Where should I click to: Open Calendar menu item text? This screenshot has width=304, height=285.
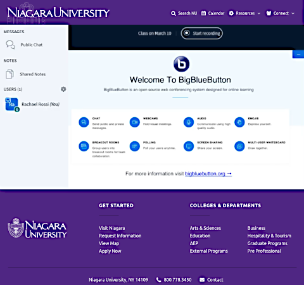pyautogui.click(x=216, y=13)
